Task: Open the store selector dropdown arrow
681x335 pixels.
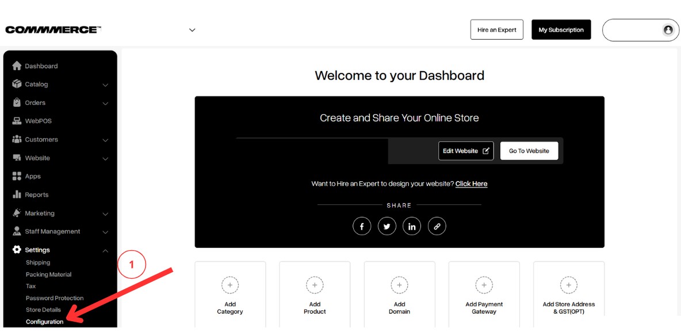Action: 193,30
